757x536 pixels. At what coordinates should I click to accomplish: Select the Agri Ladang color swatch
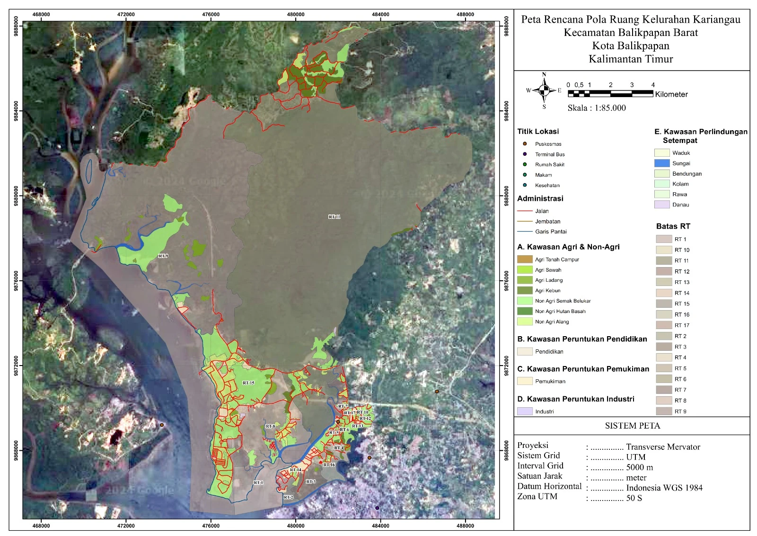tap(525, 280)
